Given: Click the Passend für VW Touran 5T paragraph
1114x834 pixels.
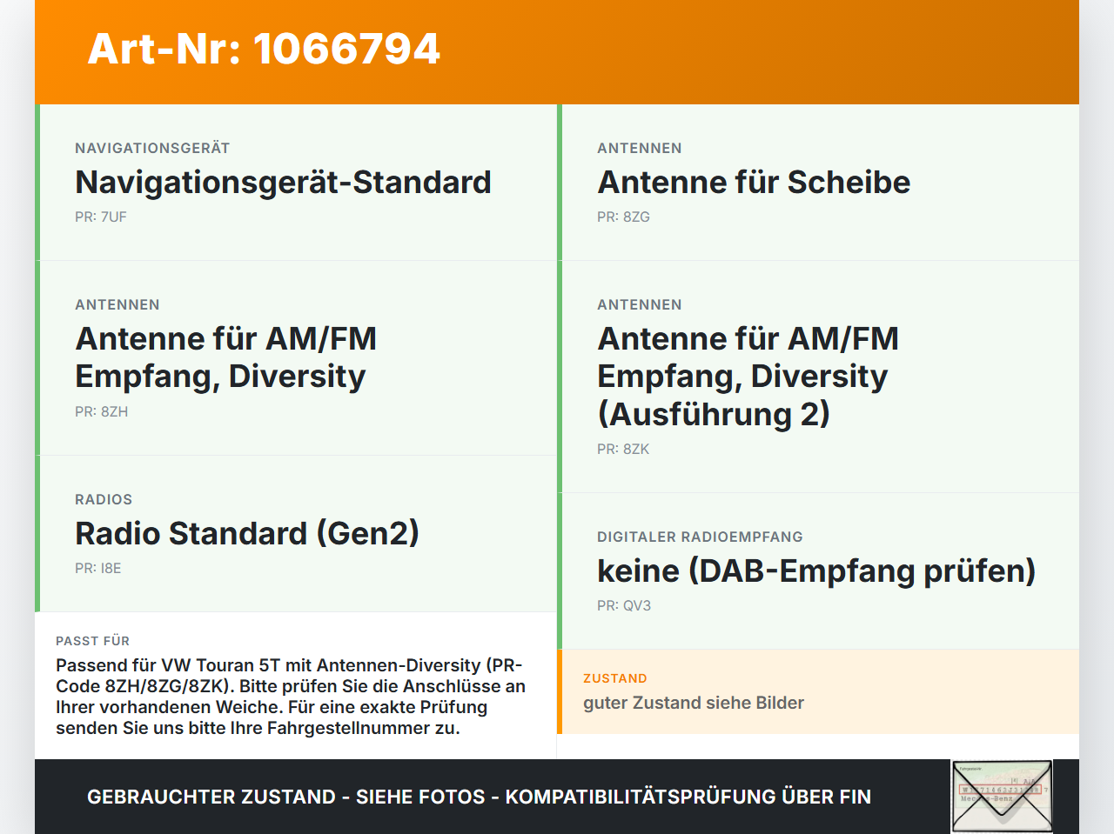Looking at the screenshot, I should [x=291, y=697].
